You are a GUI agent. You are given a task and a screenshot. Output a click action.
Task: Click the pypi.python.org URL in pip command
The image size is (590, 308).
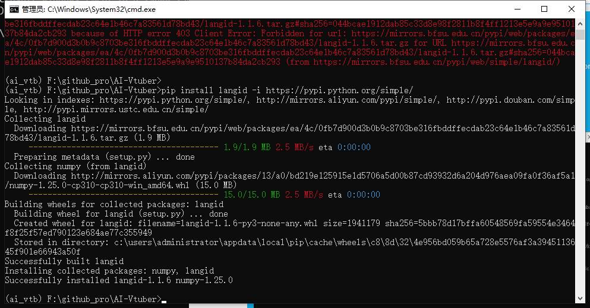(x=339, y=90)
